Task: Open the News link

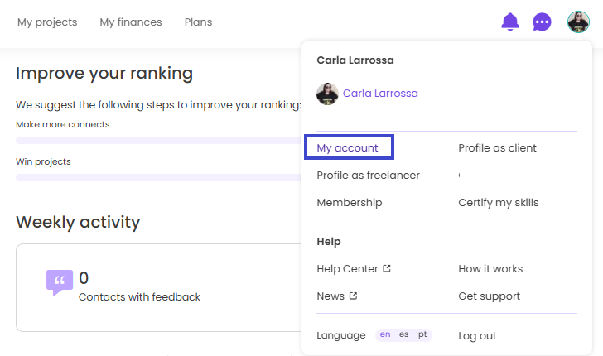Action: click(330, 296)
